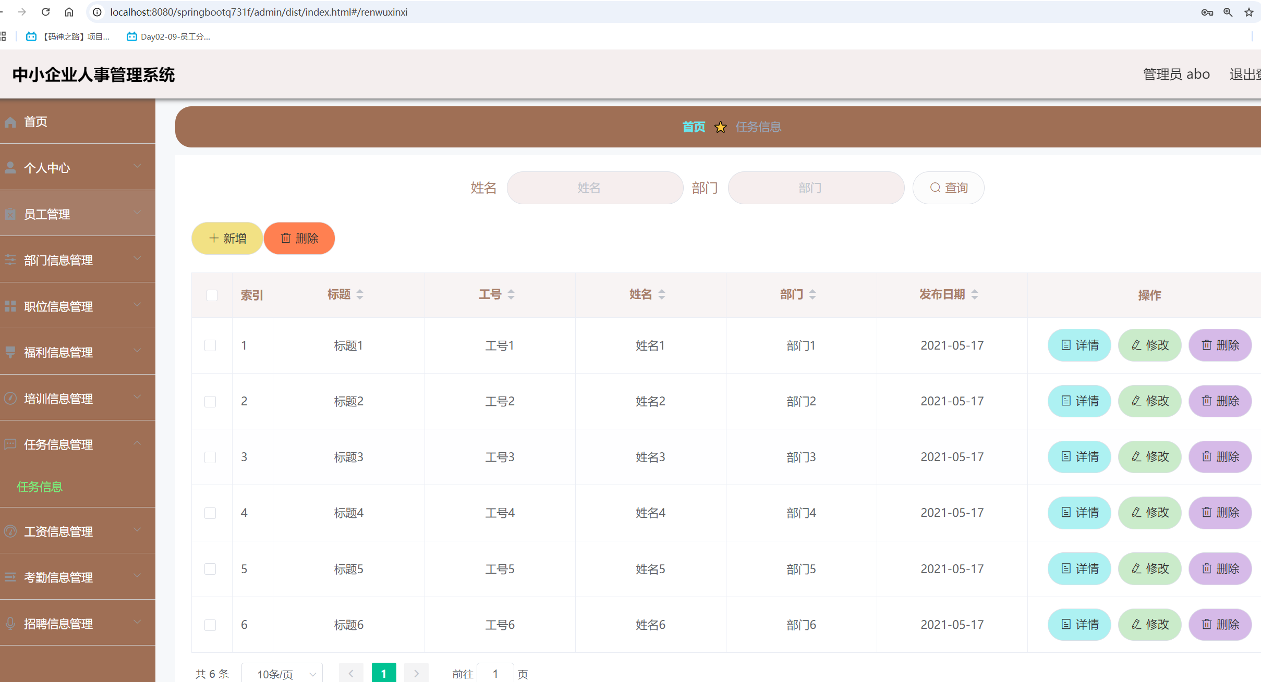Reload the page with browser refresh icon
This screenshot has height=682, width=1261.
pyautogui.click(x=46, y=12)
